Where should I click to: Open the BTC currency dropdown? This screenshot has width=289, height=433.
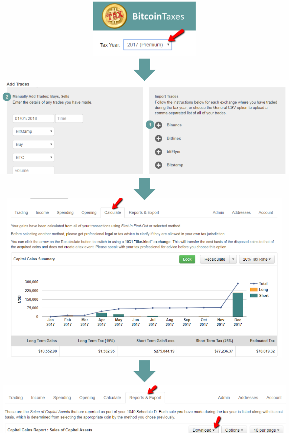(x=33, y=158)
